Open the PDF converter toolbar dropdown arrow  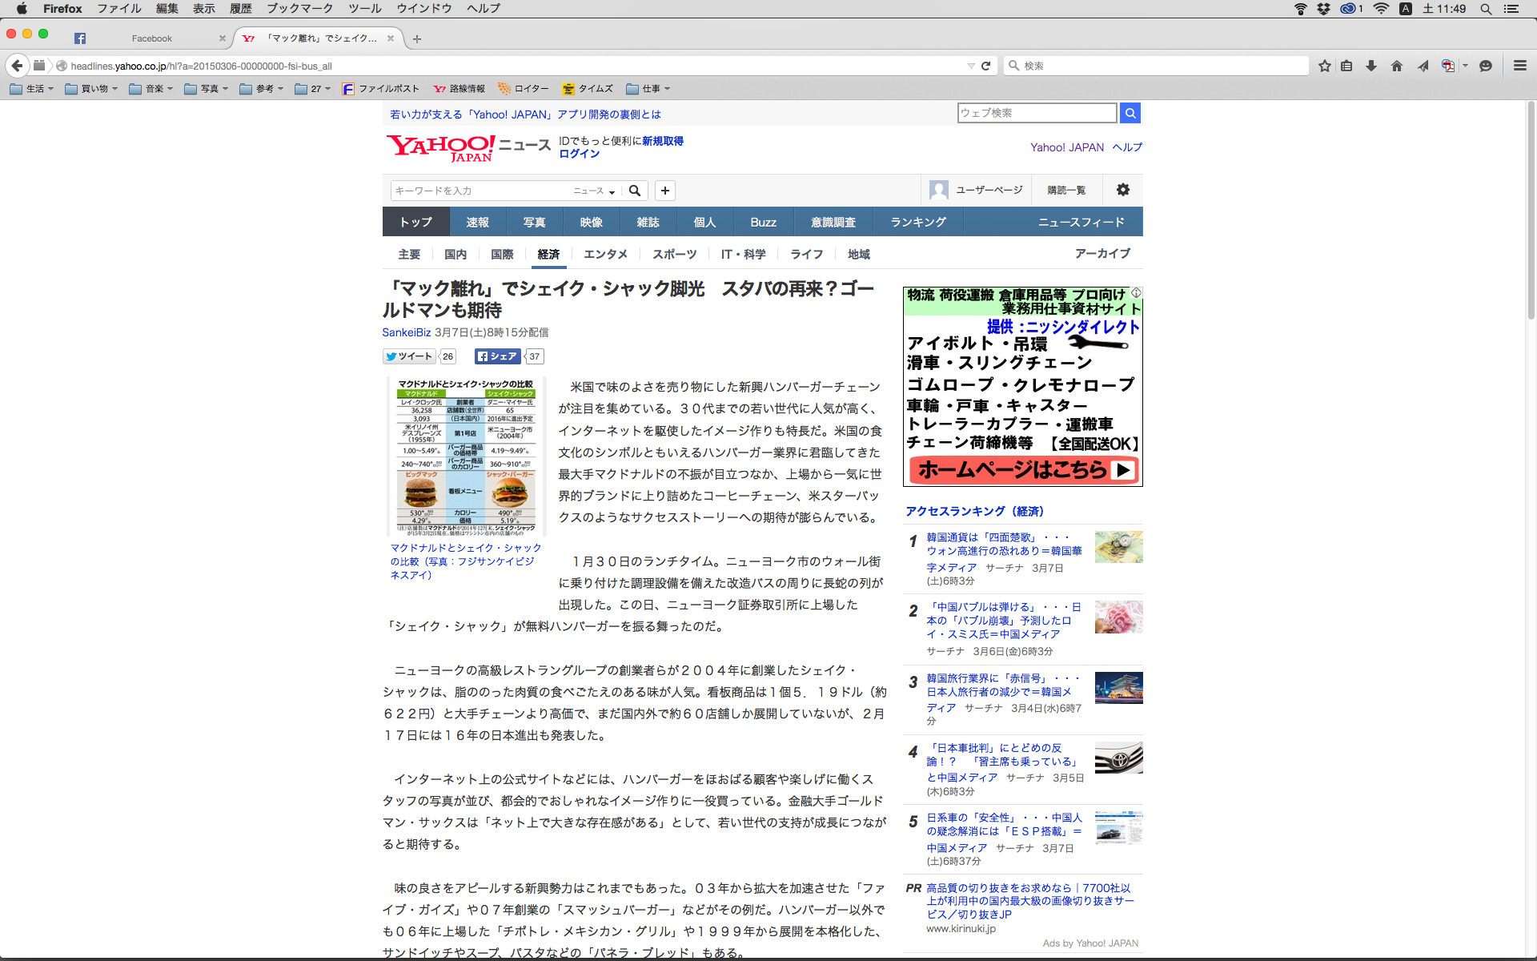1466,66
